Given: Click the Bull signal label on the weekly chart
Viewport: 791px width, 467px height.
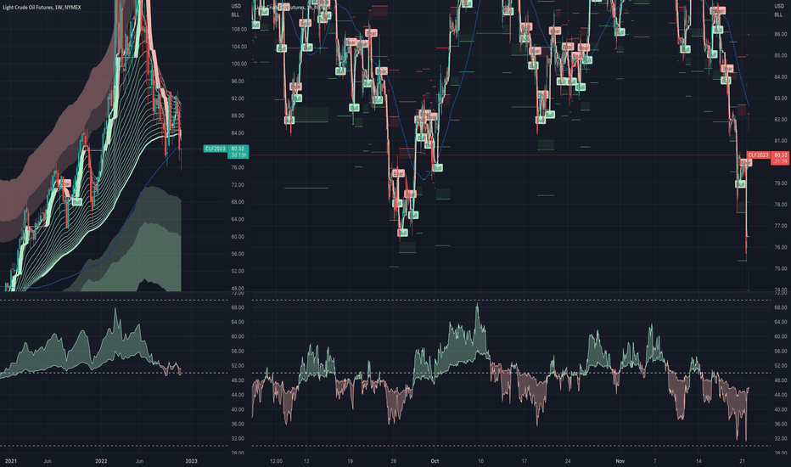Looking at the screenshot, I should click(x=76, y=202).
